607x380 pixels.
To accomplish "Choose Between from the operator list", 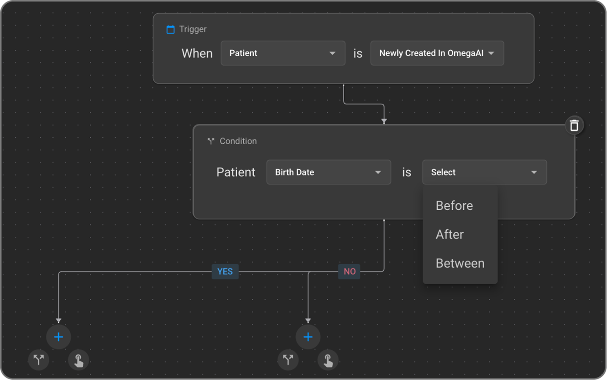I will (x=460, y=264).
